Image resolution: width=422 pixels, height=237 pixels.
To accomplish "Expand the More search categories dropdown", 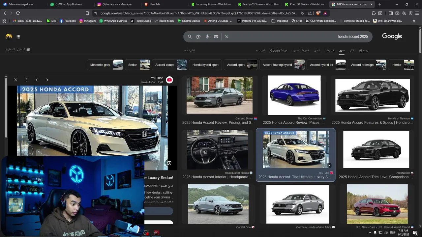I will coord(260,50).
